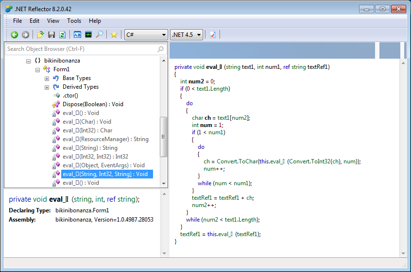Screen dimensions: 411x272
Task: Click the tree panel scrollbar thumb
Action: [163, 137]
